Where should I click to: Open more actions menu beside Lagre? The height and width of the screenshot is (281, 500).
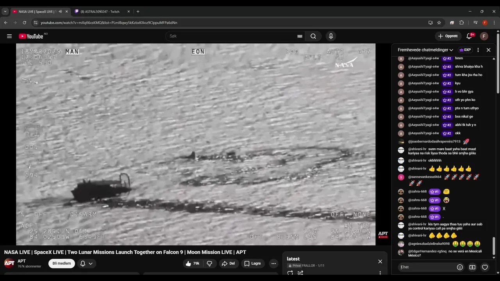[x=273, y=263]
